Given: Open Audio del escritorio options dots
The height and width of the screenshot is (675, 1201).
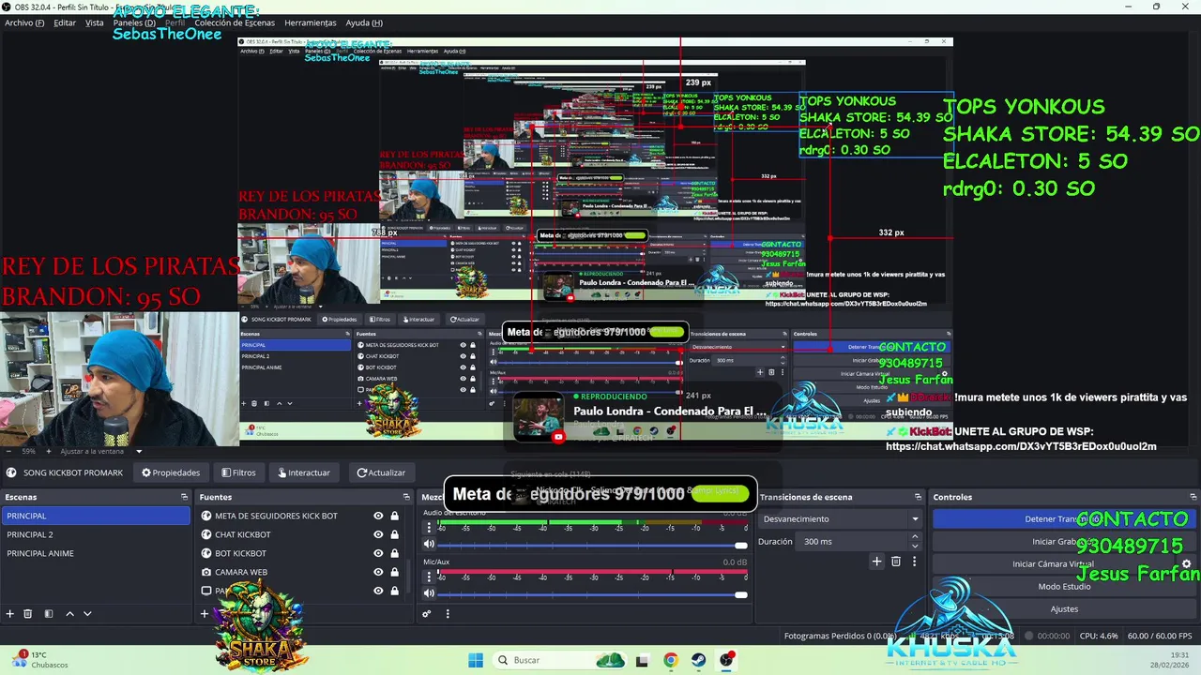Looking at the screenshot, I should tap(429, 528).
